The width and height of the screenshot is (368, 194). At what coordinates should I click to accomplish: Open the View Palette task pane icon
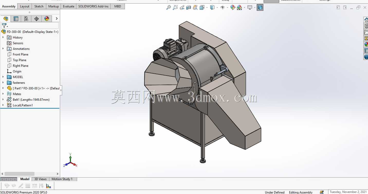tap(366, 38)
